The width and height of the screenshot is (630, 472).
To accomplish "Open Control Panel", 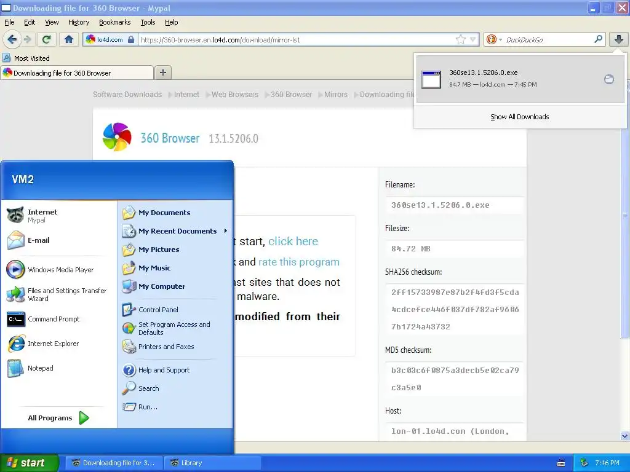I will click(175, 310).
